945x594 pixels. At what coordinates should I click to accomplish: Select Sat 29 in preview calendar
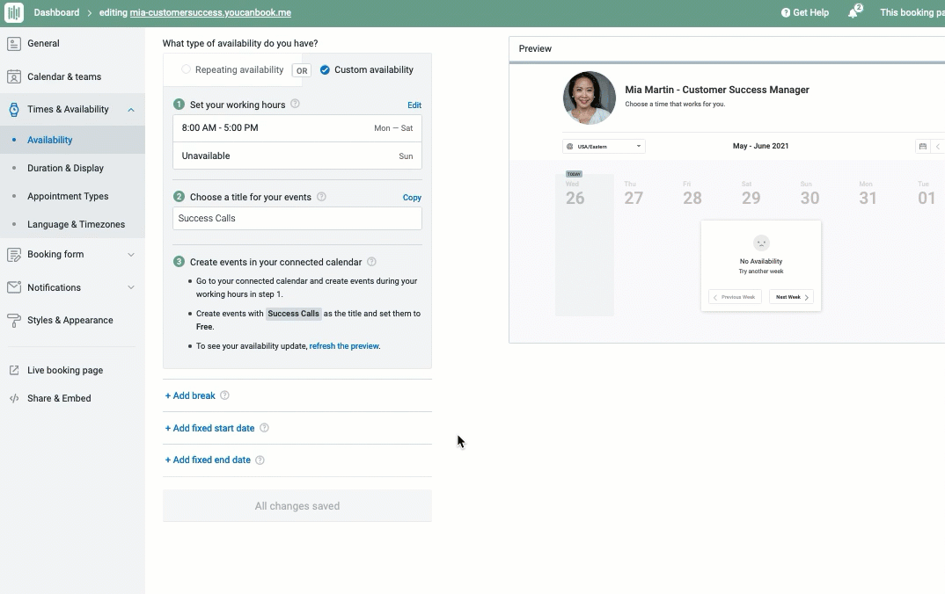pos(751,192)
